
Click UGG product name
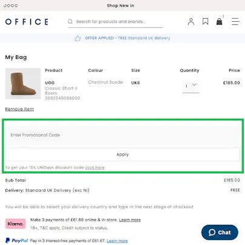click(50, 82)
